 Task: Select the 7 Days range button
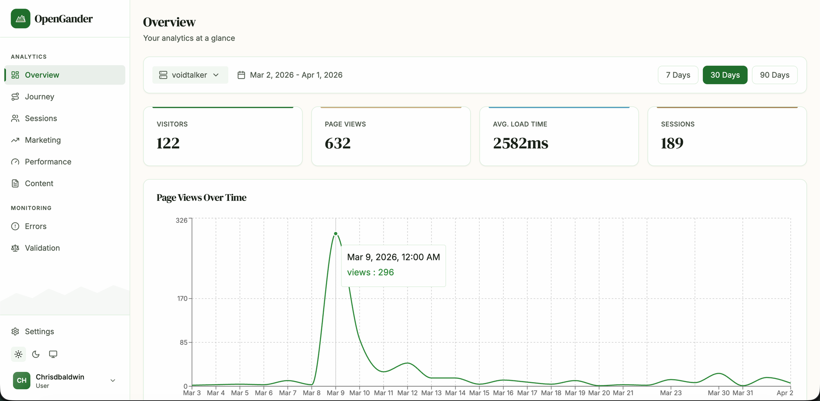[678, 75]
